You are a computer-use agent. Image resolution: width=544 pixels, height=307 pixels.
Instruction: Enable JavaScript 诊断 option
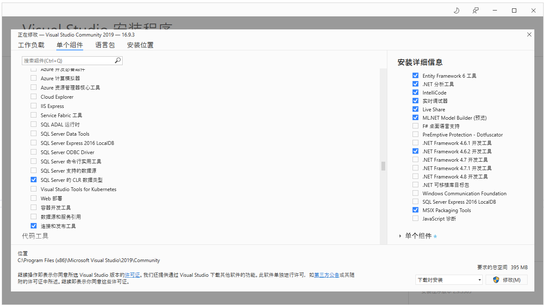pyautogui.click(x=415, y=218)
